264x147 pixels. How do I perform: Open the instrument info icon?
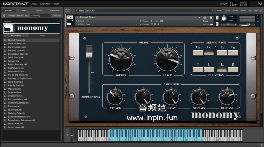211,18
